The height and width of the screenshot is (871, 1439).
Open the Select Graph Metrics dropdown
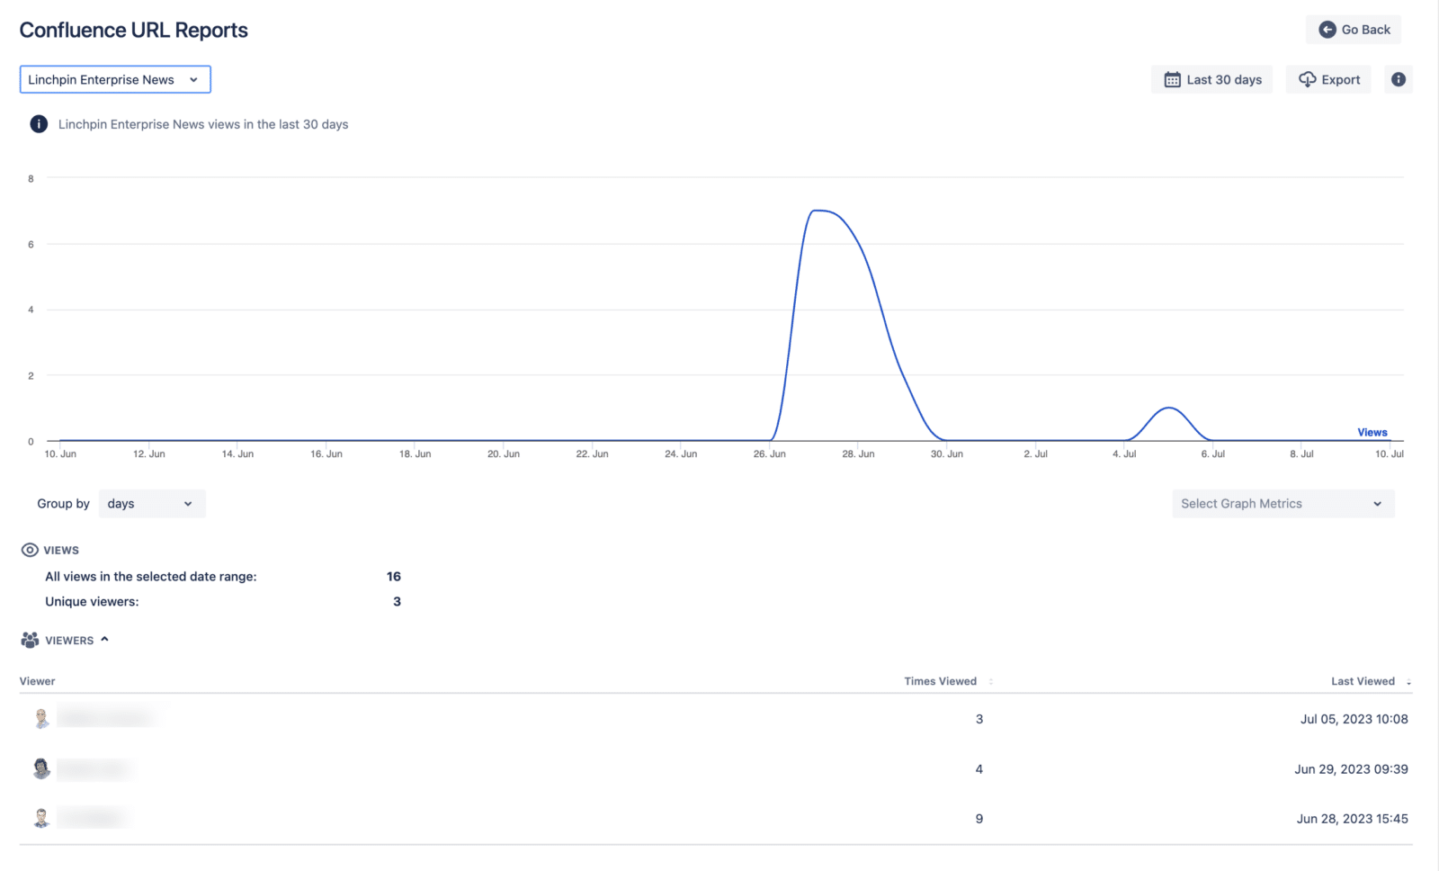click(x=1282, y=503)
